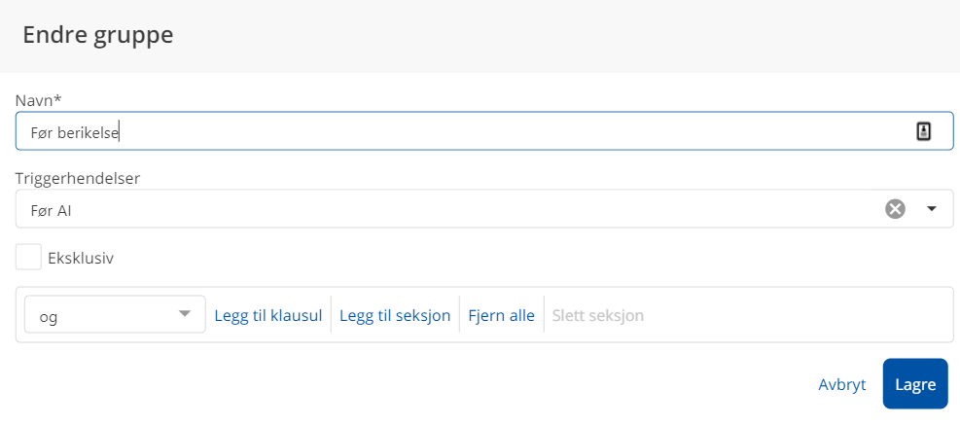960x425 pixels.
Task: Click the Endre gruppe dialog title
Action: [x=98, y=35]
